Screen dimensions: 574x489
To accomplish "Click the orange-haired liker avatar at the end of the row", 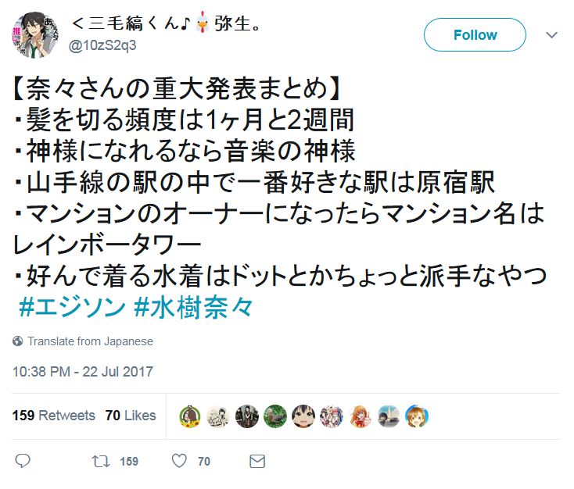I will (417, 416).
